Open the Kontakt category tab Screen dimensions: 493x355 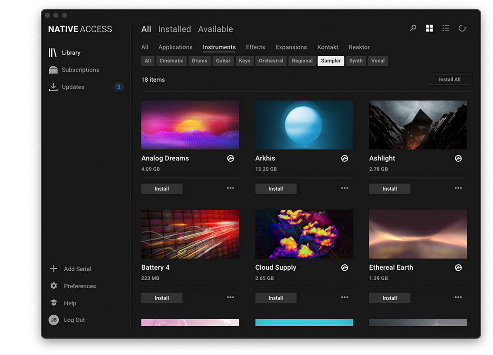pos(328,47)
